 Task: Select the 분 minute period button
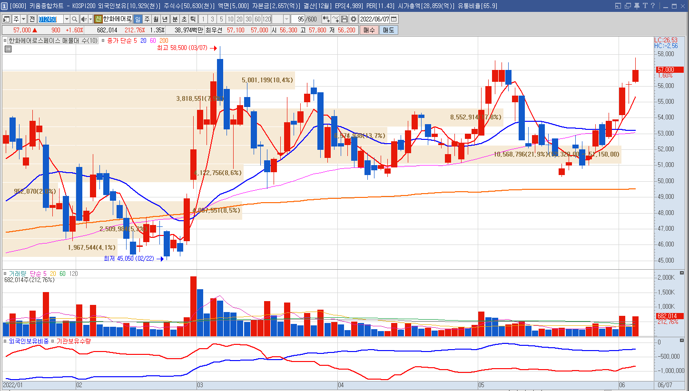175,19
